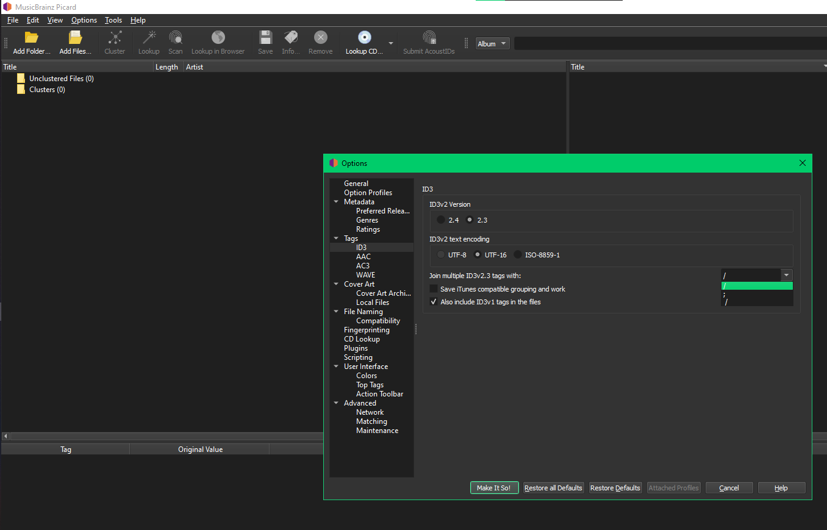Select Network under Advanced
This screenshot has width=827, height=530.
(370, 412)
